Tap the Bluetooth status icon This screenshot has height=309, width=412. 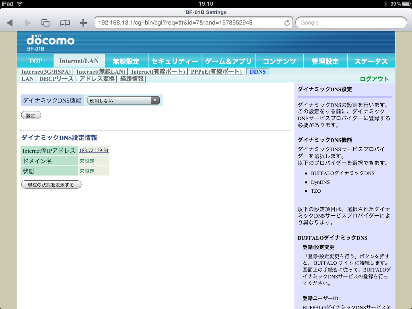click(x=386, y=4)
